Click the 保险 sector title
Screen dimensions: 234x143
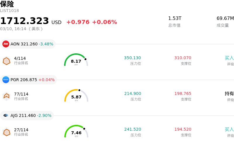coord(7,4)
